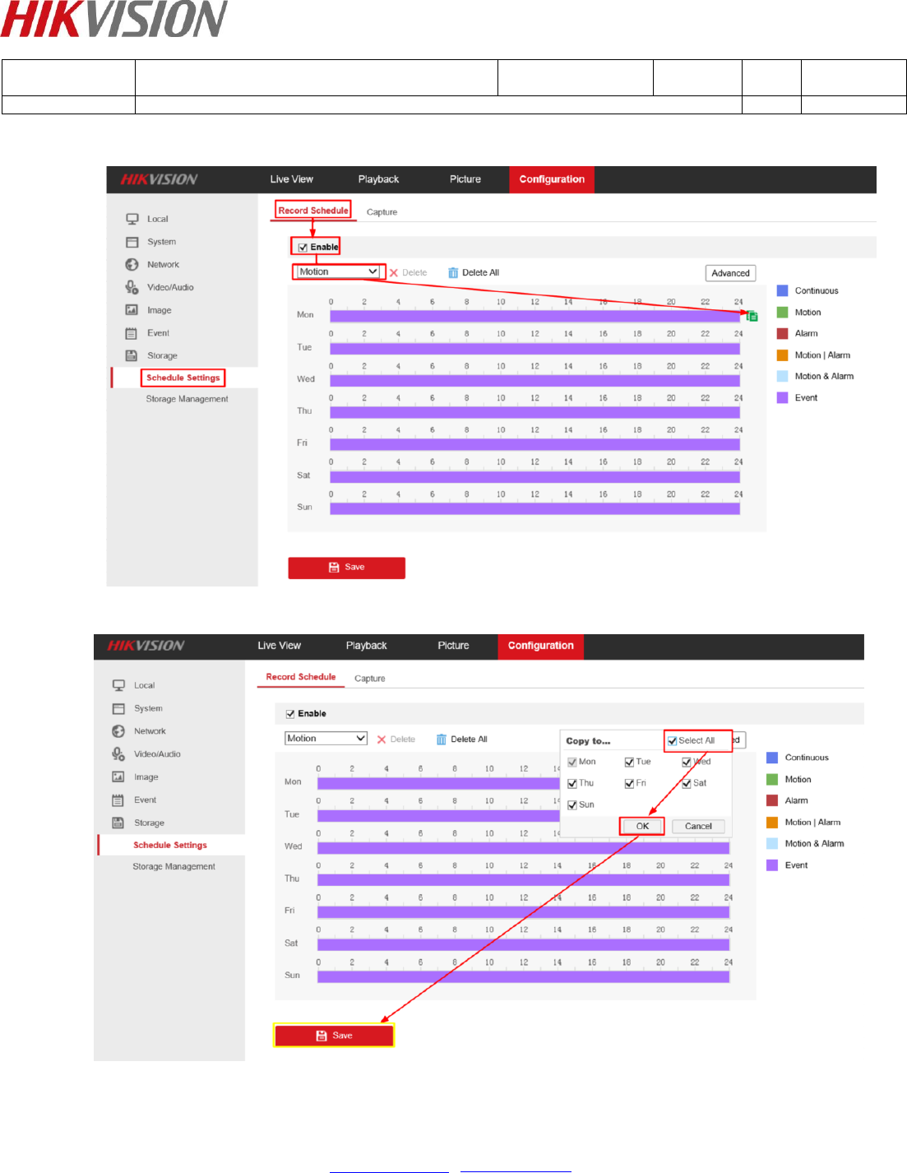Click the Network globe icon in first screenshot
Image resolution: width=907 pixels, height=1173 pixels.
[x=132, y=265]
